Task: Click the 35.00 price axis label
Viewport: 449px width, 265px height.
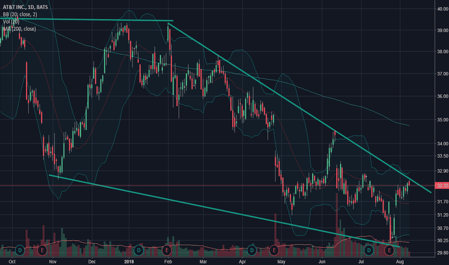Action: [x=442, y=120]
